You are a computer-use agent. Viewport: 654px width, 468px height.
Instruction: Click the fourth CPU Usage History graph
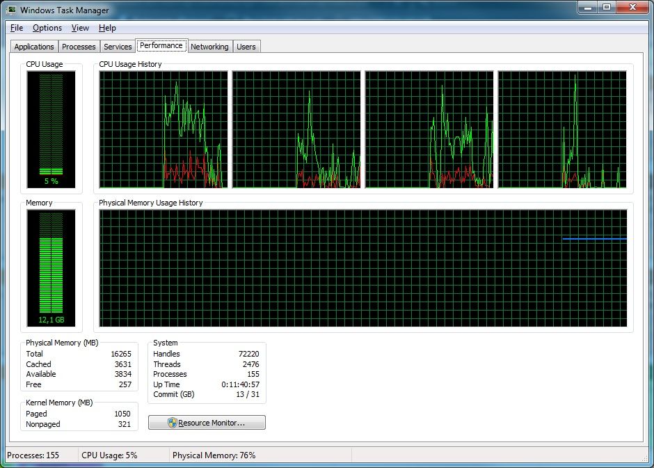coord(562,130)
